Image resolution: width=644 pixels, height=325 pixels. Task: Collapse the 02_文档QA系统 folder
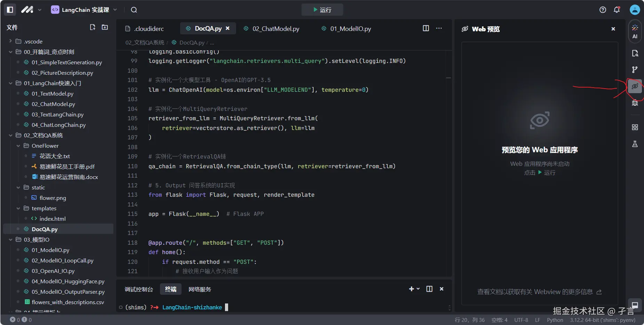tap(11, 135)
